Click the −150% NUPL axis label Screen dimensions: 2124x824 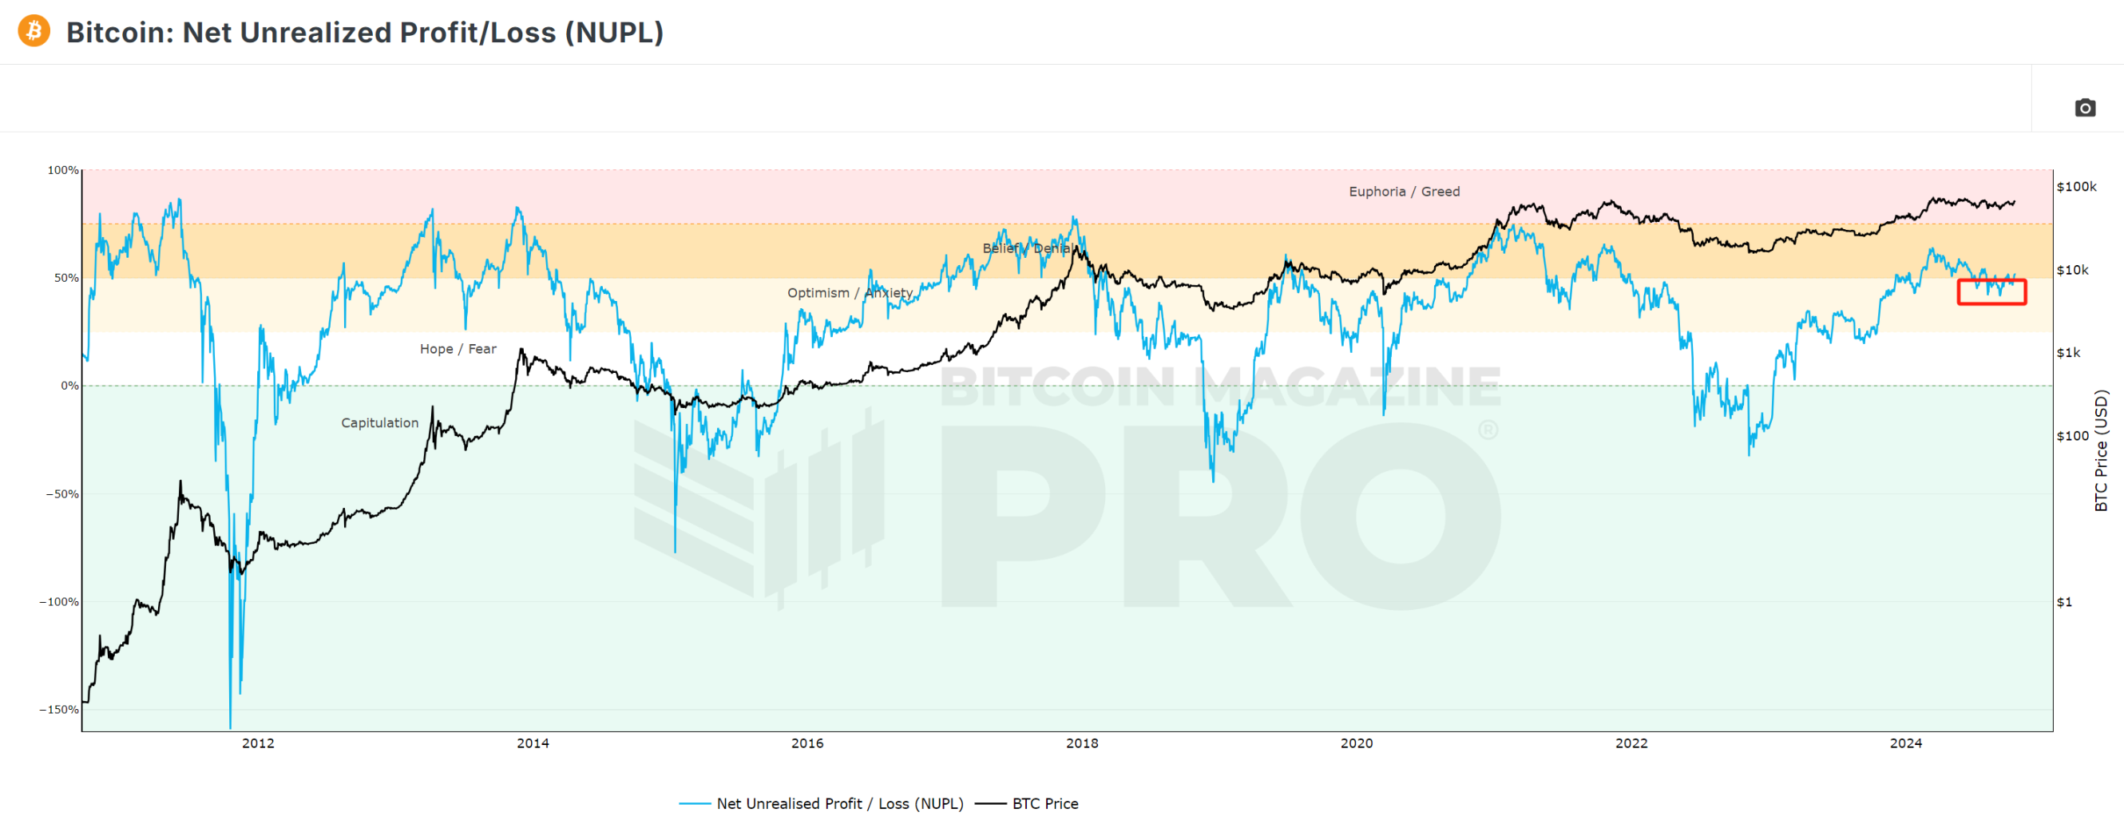click(x=59, y=709)
